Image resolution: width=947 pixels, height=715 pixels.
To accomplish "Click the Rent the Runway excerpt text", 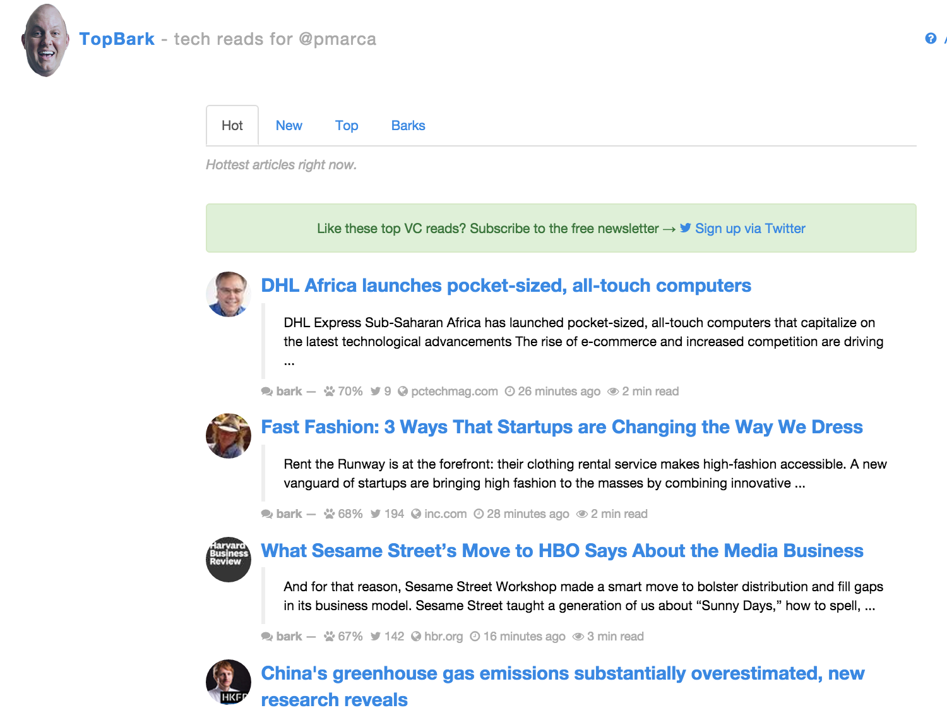I will tap(585, 474).
